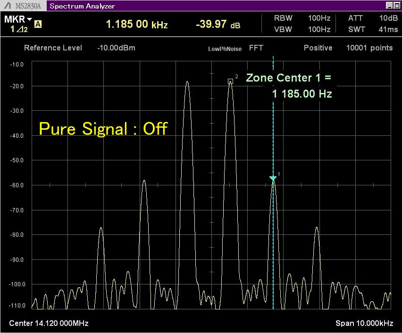Select the marker frequency 1.185 00 kHz readout
The height and width of the screenshot is (333, 402).
click(137, 25)
